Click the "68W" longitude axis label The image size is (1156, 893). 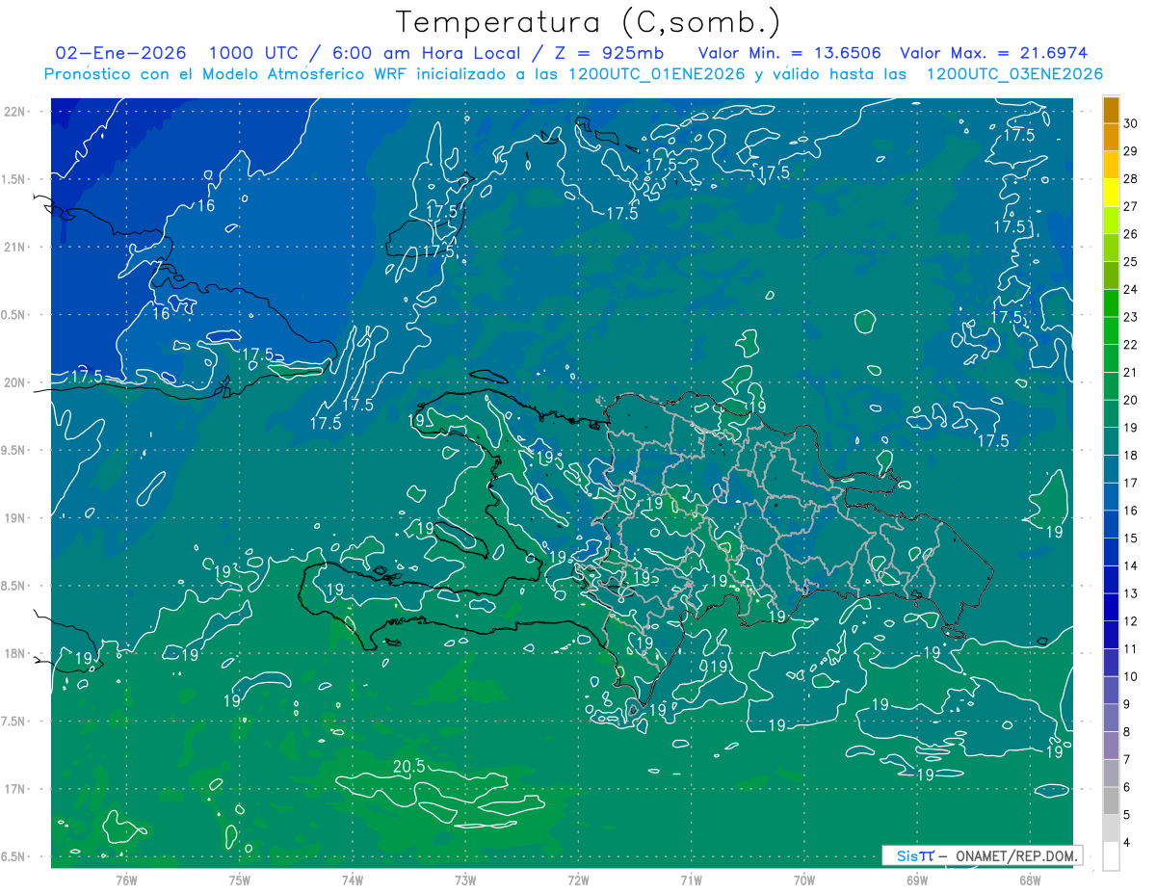pos(1030,879)
